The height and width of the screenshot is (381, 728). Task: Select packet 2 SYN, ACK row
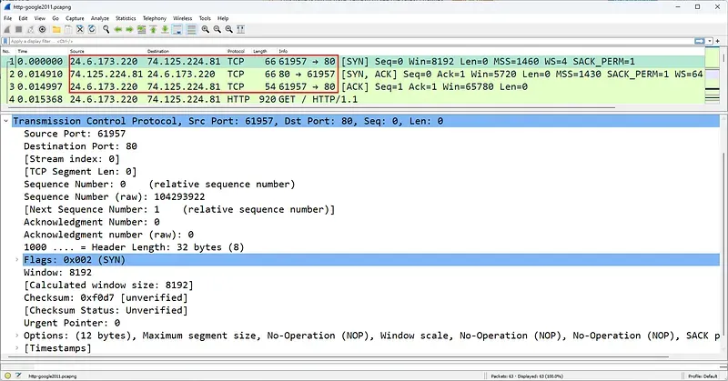click(x=353, y=74)
